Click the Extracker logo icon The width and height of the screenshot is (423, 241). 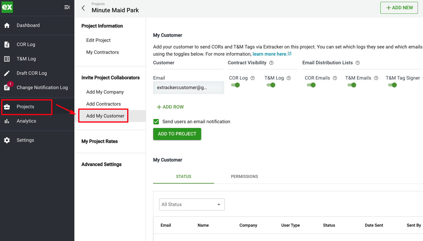[x=7, y=7]
